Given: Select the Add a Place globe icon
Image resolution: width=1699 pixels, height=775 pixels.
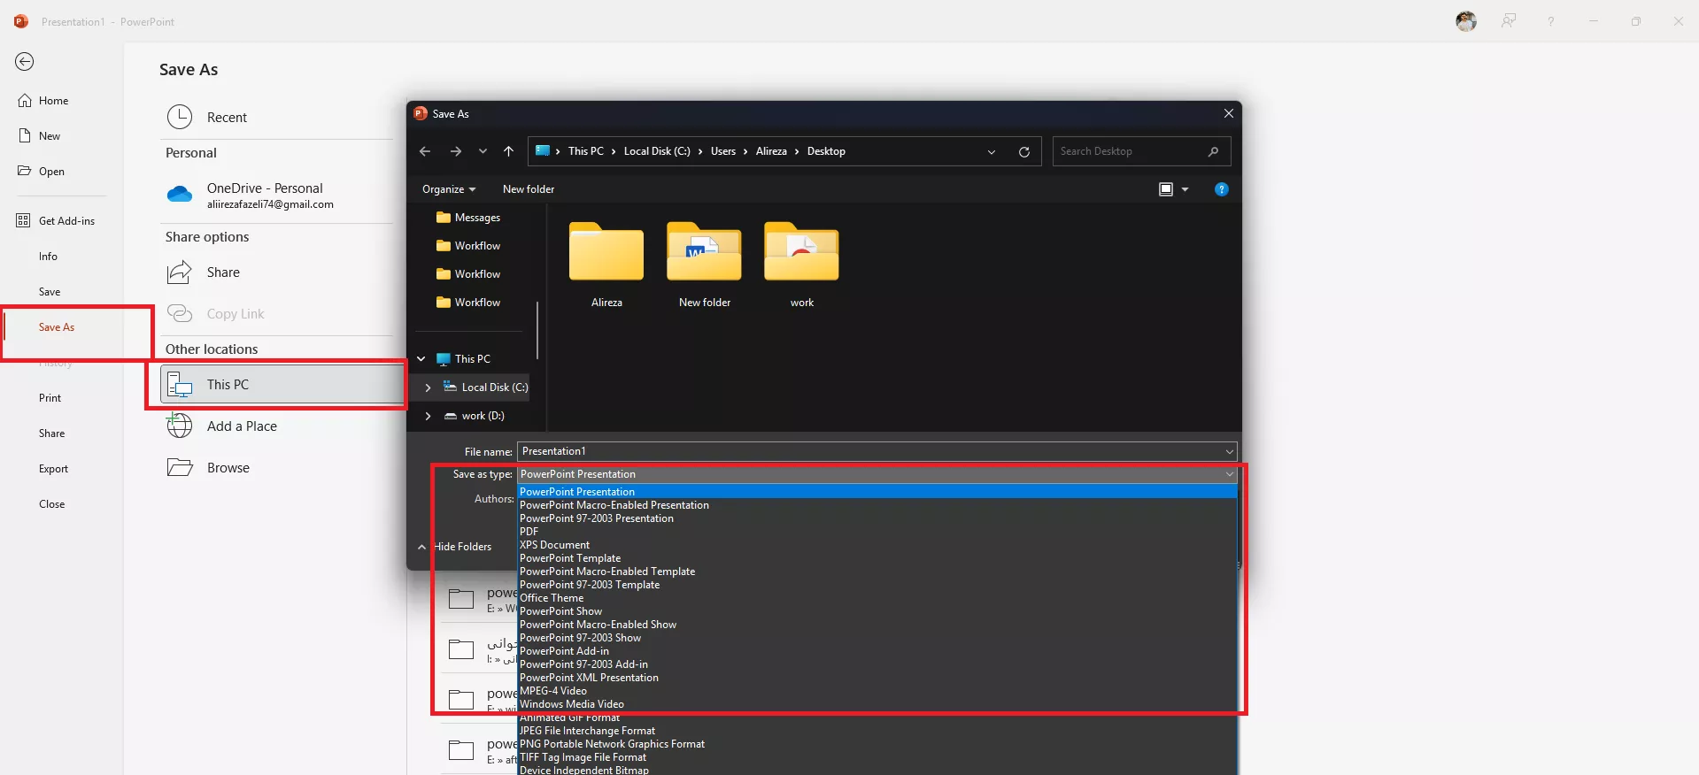Looking at the screenshot, I should tap(180, 426).
